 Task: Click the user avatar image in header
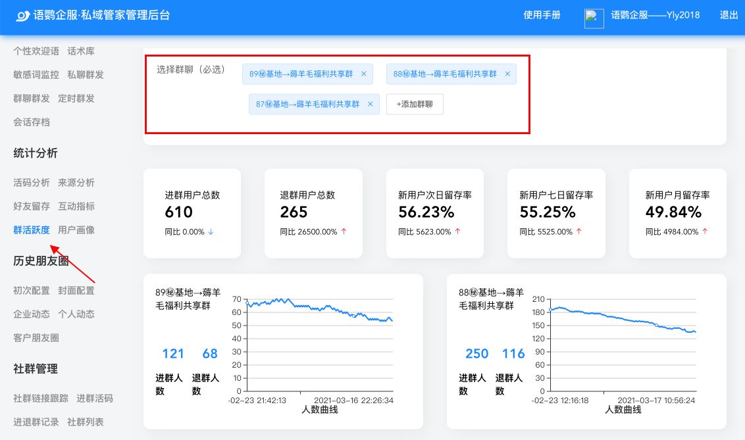click(594, 18)
